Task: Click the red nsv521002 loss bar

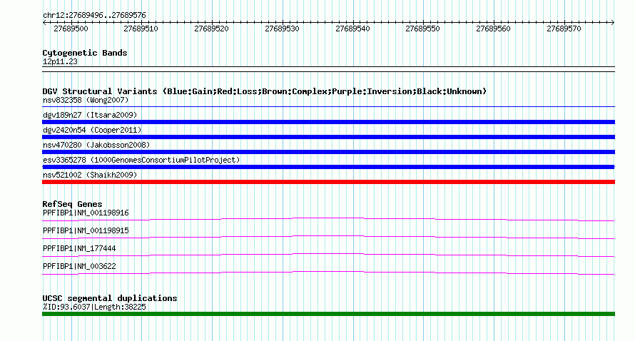Action: click(328, 182)
